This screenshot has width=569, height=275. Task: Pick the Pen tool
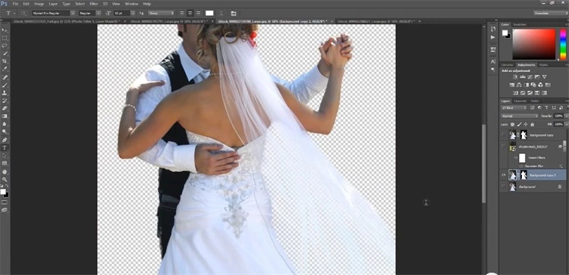(x=5, y=140)
